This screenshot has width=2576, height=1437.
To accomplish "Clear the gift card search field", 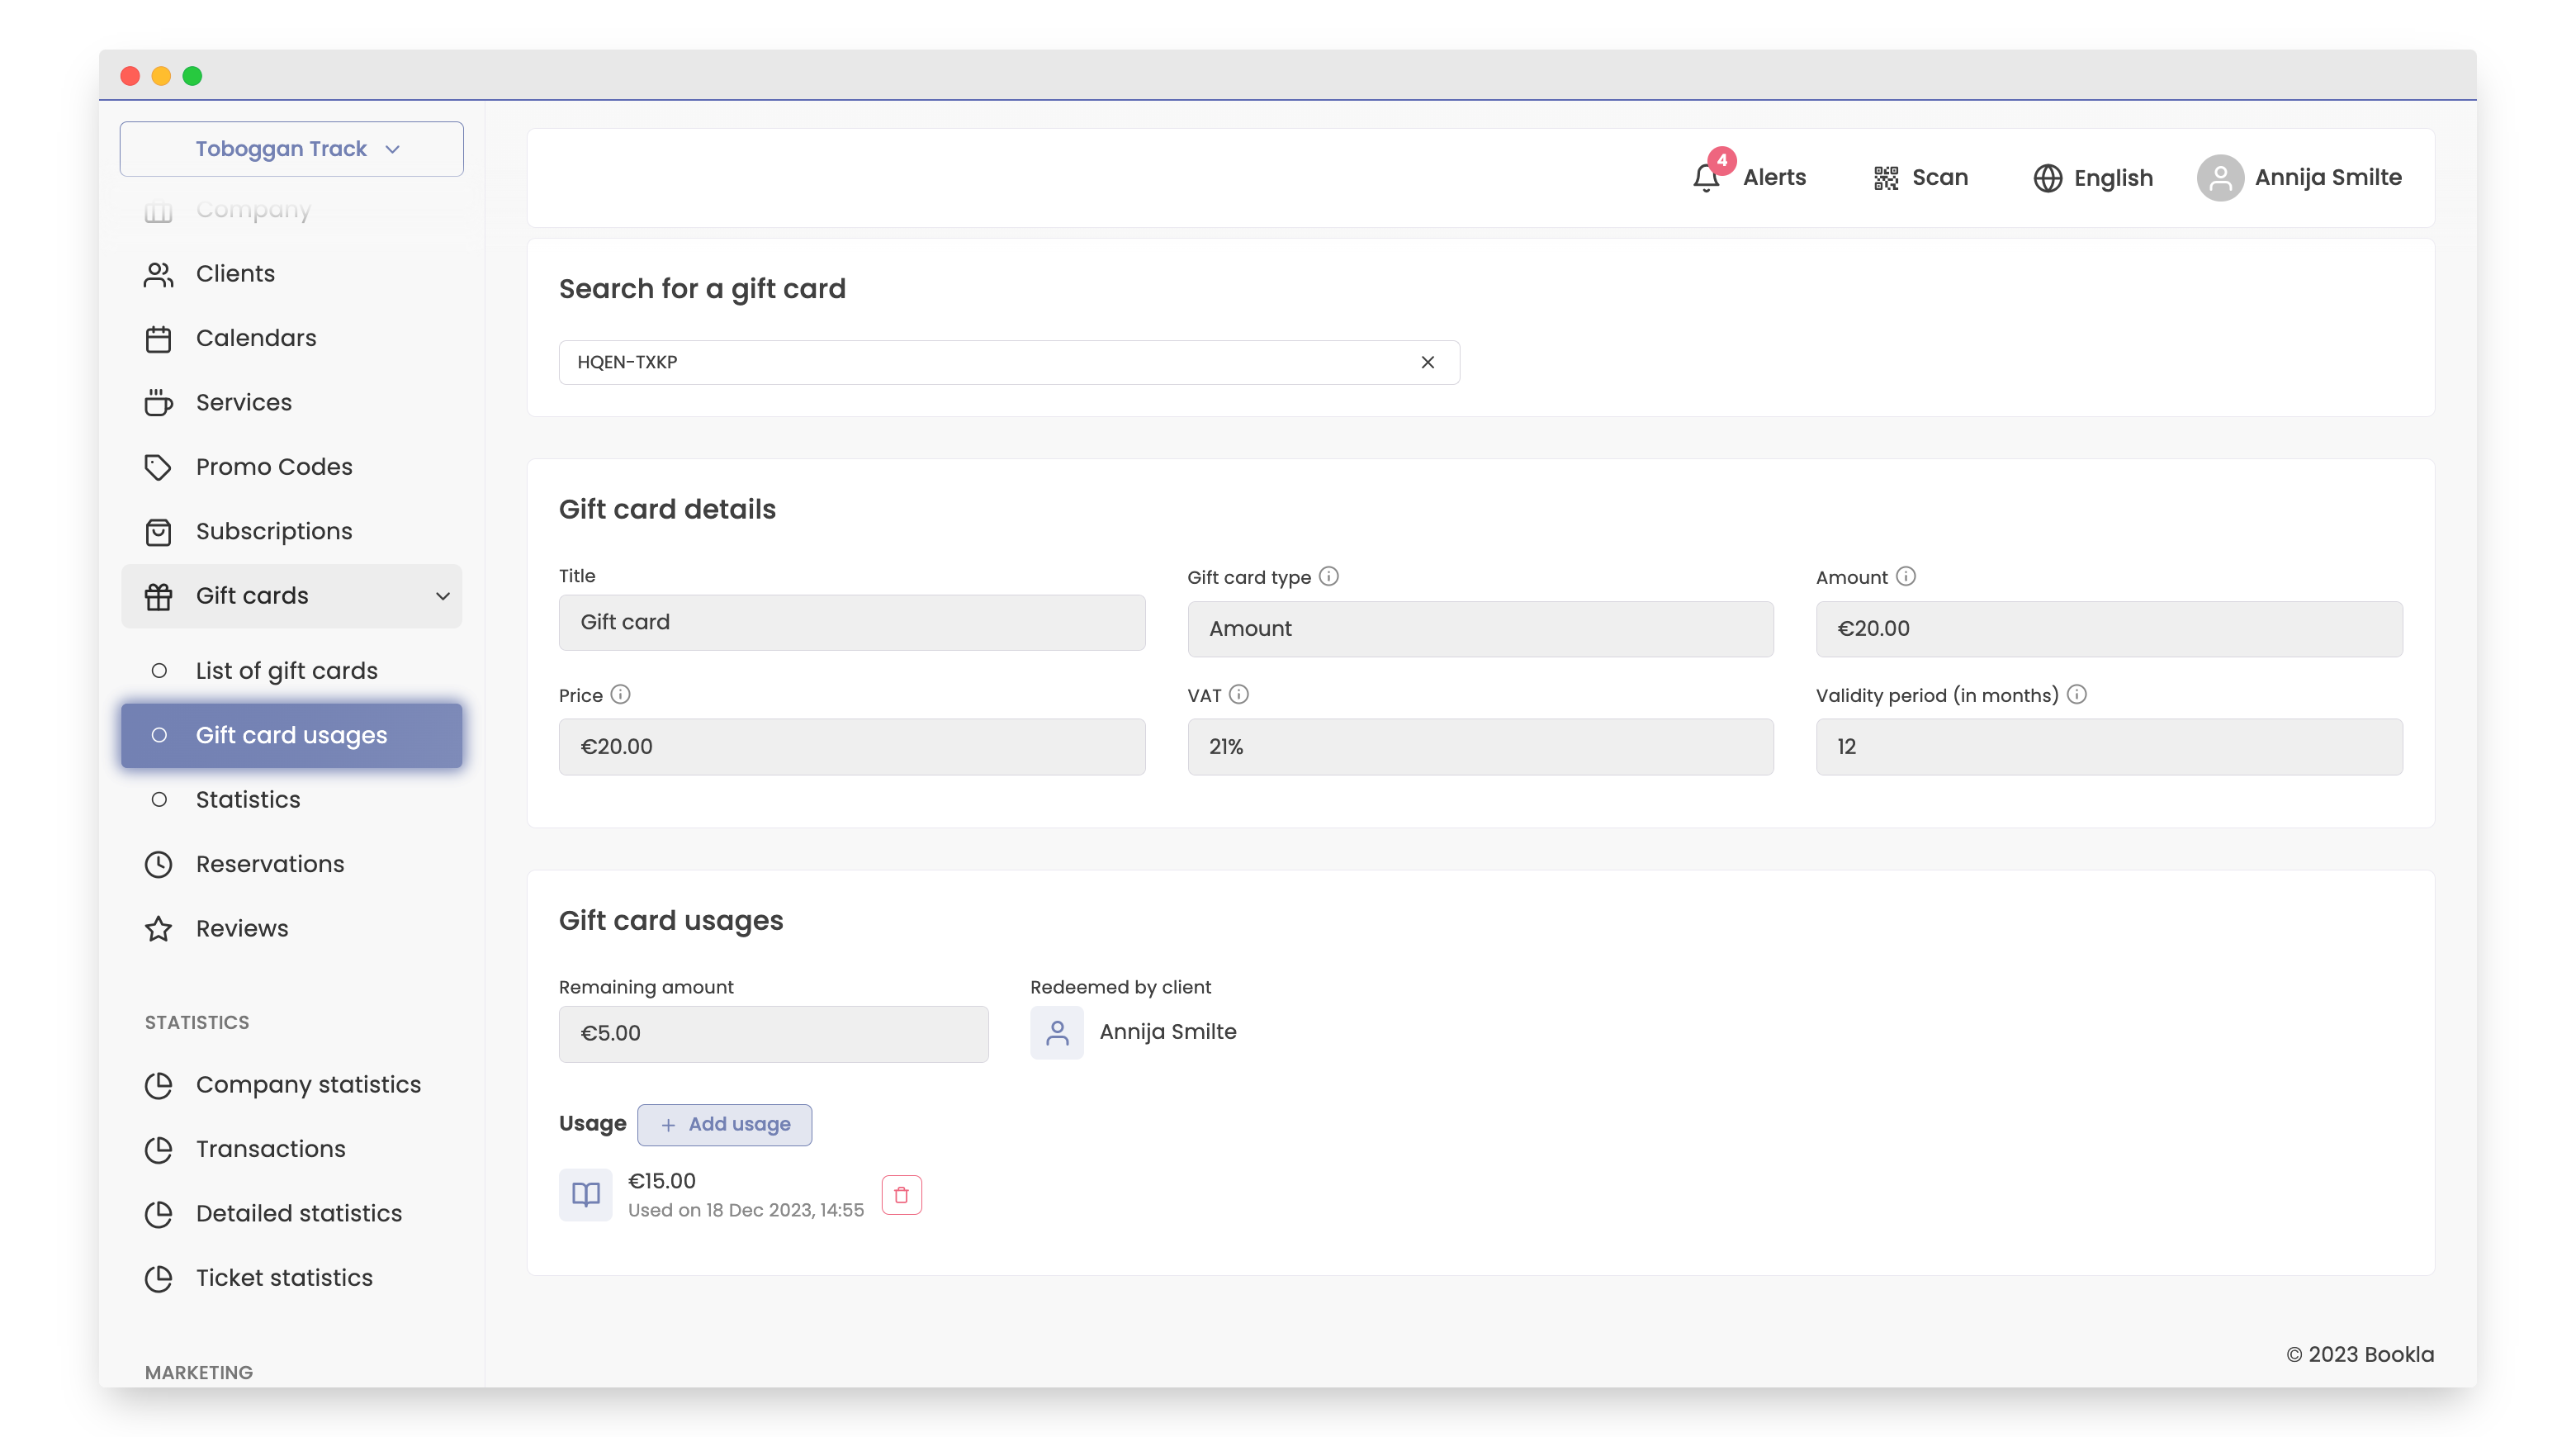I will (1427, 362).
